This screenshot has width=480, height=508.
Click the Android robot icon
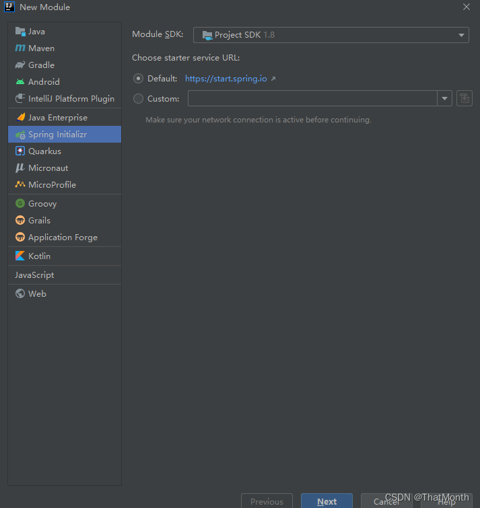(x=20, y=81)
